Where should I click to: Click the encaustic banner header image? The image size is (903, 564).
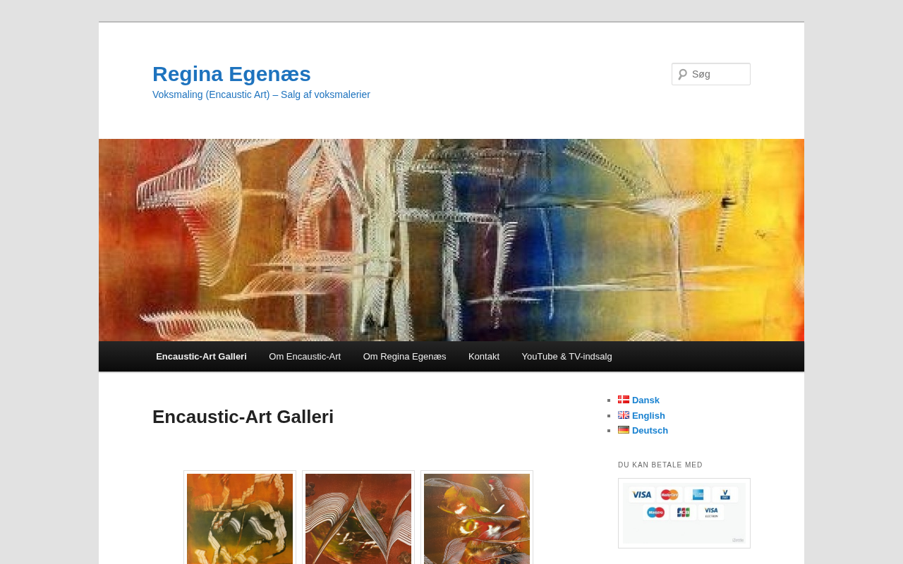coord(451,240)
